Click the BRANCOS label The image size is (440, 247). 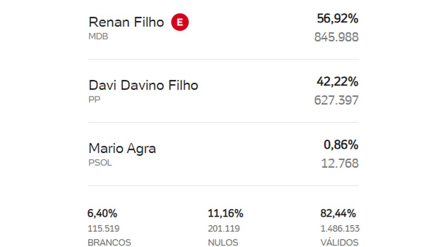click(x=109, y=242)
